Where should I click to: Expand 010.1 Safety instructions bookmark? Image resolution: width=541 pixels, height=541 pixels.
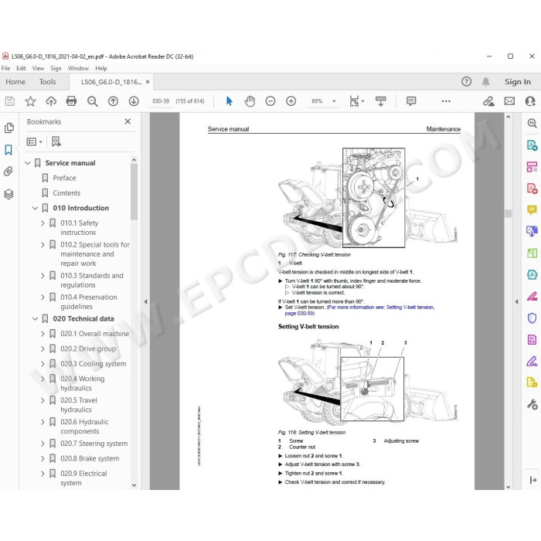point(43,223)
